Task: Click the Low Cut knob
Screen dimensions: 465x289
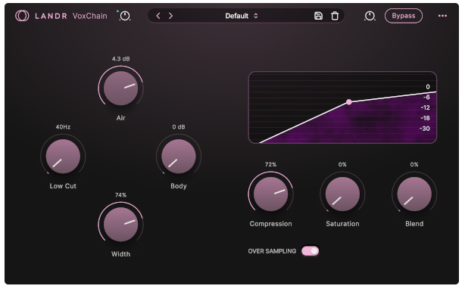Action: (63, 156)
